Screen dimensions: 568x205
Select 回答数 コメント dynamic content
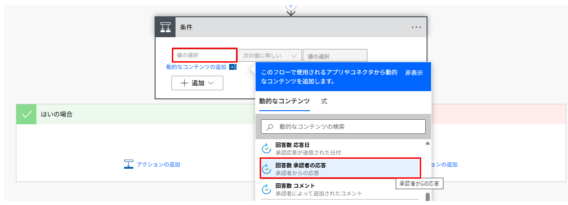tap(340, 190)
